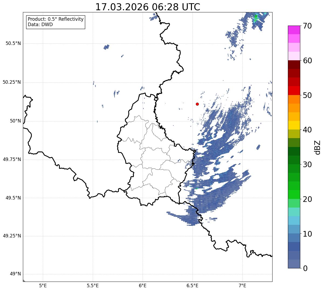Click the red station marker dot
Image resolution: width=324 pixels, height=291 pixels.
click(197, 104)
